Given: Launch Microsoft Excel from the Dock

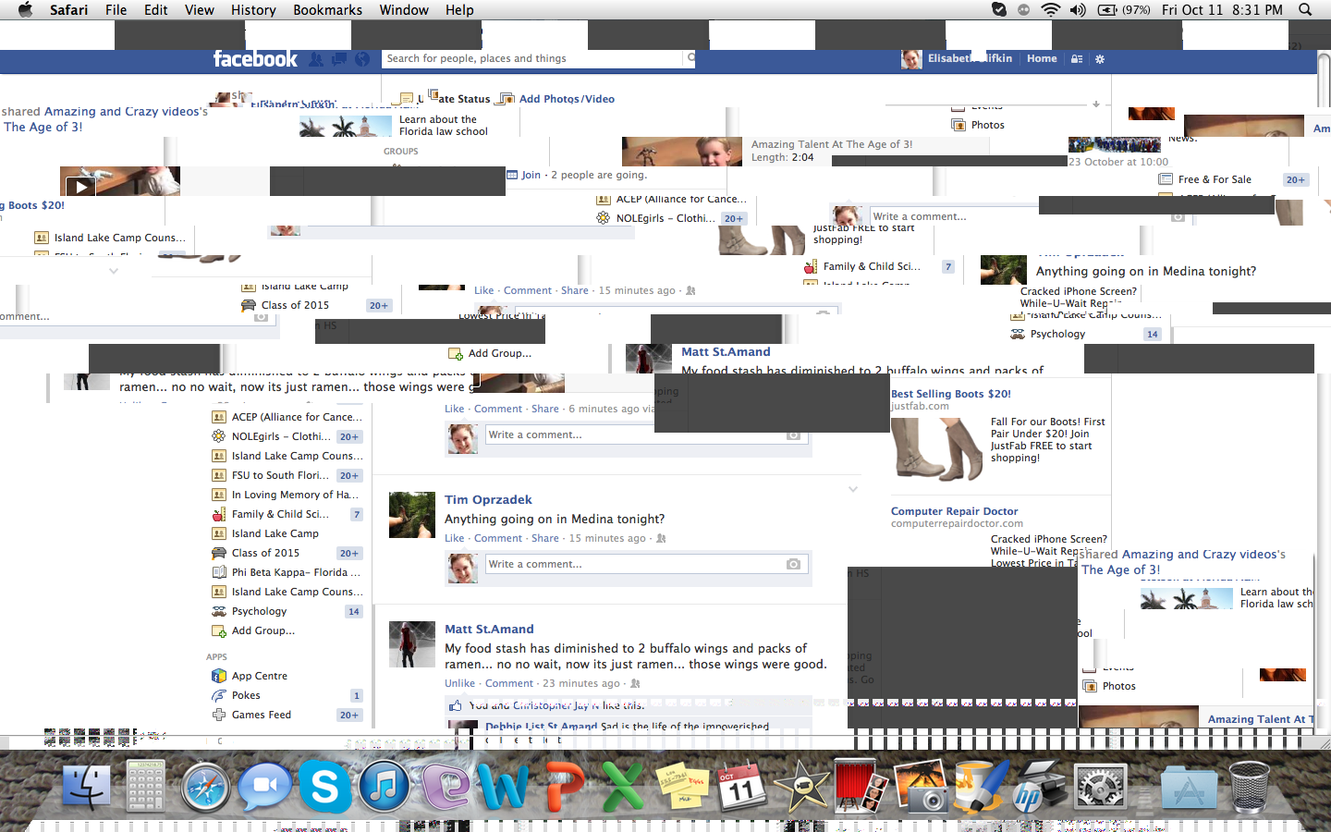Looking at the screenshot, I should click(622, 788).
